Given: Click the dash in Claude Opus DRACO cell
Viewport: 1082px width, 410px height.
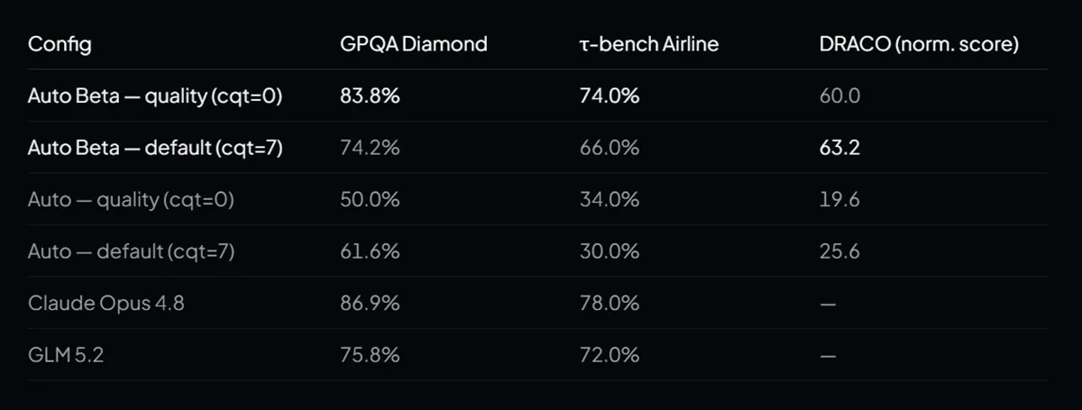Looking at the screenshot, I should tap(827, 304).
